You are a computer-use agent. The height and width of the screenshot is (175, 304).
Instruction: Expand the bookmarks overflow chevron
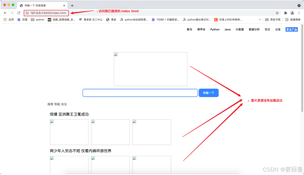pyautogui.click(x=260, y=20)
